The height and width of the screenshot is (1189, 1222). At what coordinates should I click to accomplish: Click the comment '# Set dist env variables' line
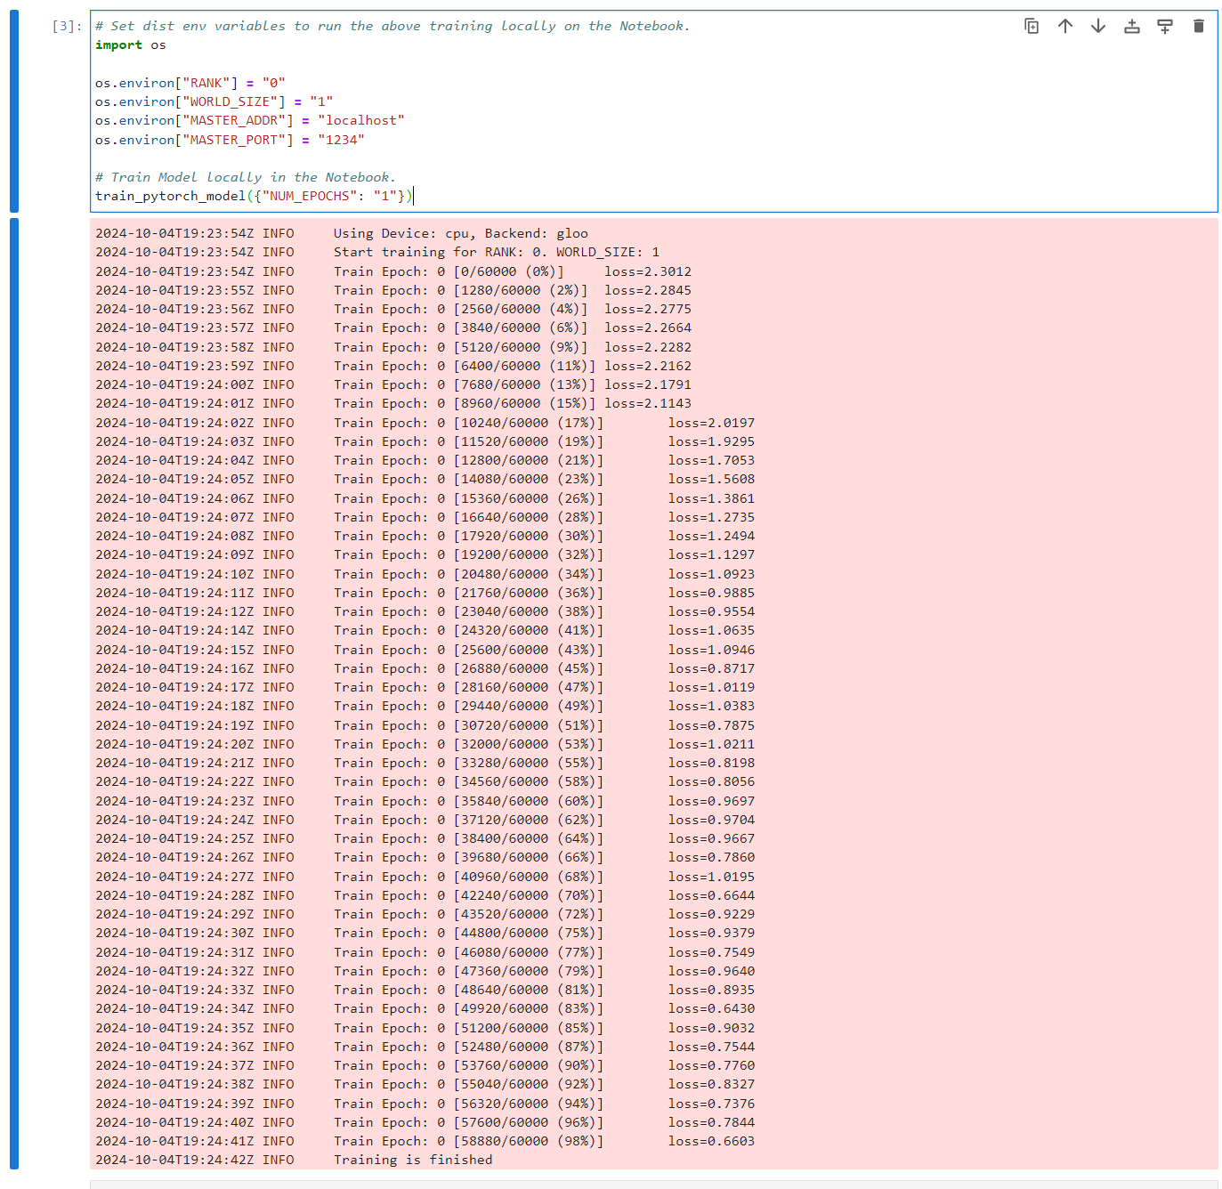click(392, 26)
